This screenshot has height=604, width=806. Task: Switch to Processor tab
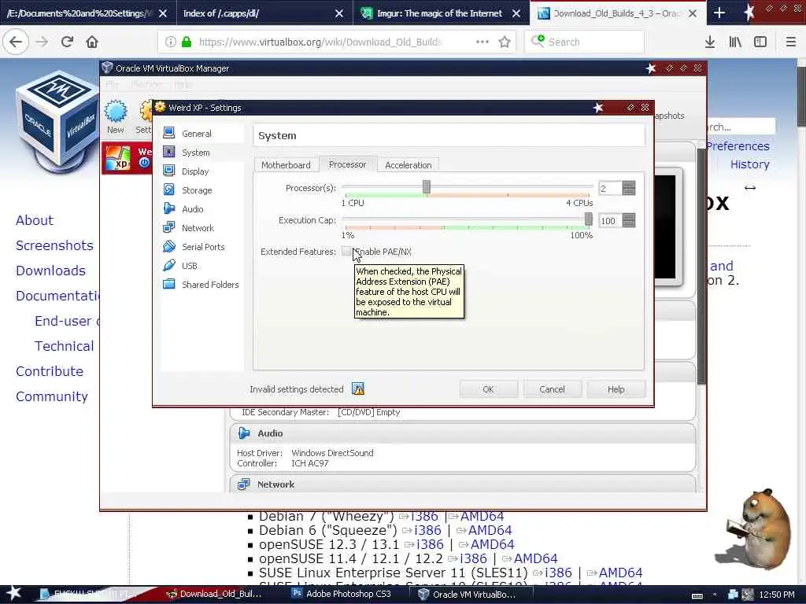click(x=347, y=164)
